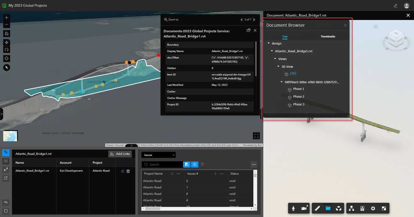Click the Last Modified value May 12, 2022

(219, 85)
